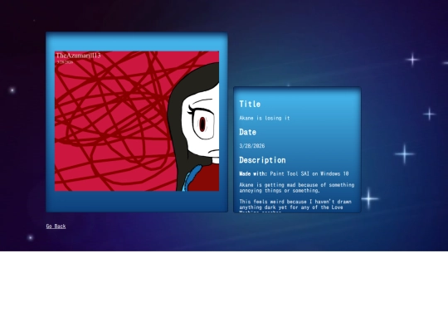448x336 pixels.
Task: Select the Title heading
Action: [250, 104]
